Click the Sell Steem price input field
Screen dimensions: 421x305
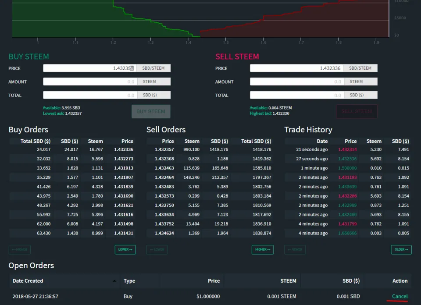[297, 68]
